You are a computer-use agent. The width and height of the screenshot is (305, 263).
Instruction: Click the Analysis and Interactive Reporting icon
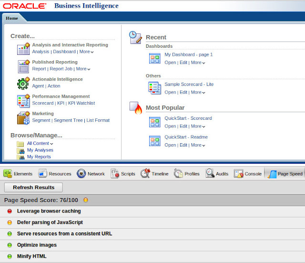point(23,49)
